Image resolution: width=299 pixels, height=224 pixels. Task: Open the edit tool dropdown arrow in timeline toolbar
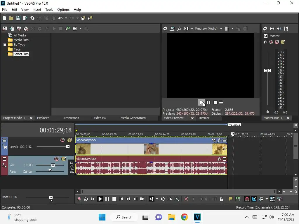(x=157, y=199)
